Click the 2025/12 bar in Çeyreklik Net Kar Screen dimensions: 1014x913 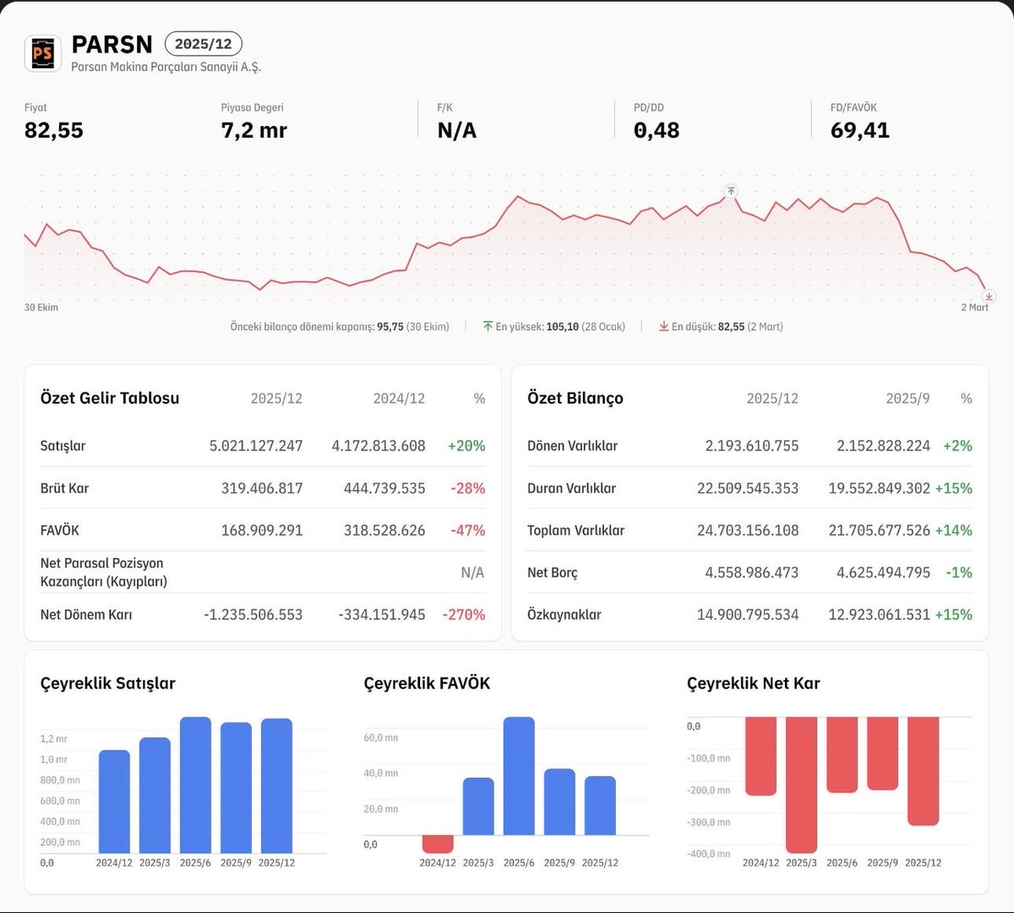(x=924, y=771)
